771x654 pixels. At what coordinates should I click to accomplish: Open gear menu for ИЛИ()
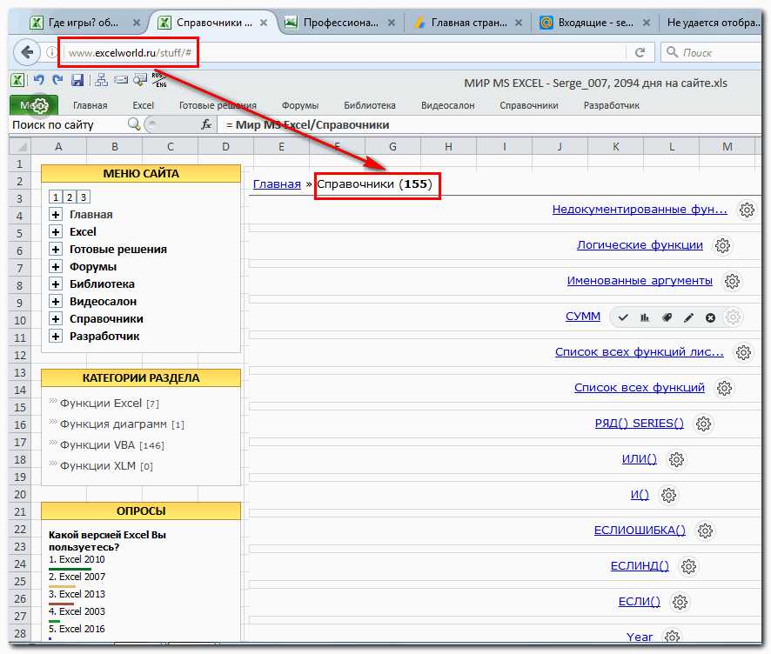[676, 460]
